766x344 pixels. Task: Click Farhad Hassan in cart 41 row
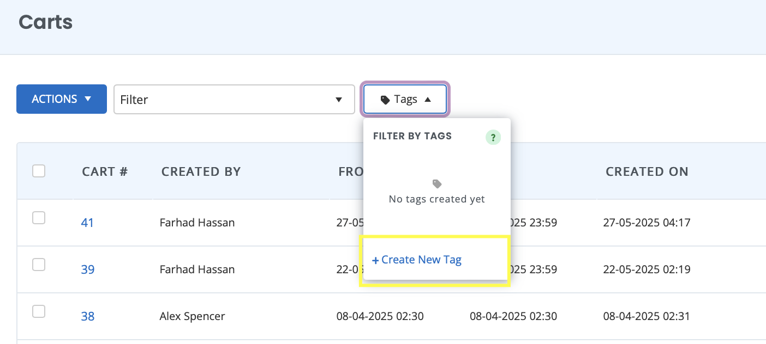tap(198, 223)
